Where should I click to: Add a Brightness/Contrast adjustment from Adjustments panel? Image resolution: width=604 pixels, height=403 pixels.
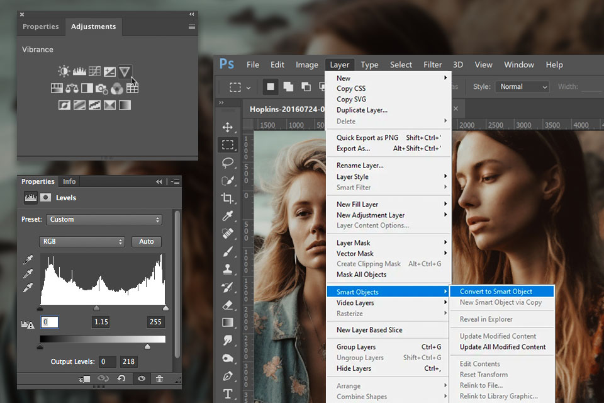click(64, 71)
